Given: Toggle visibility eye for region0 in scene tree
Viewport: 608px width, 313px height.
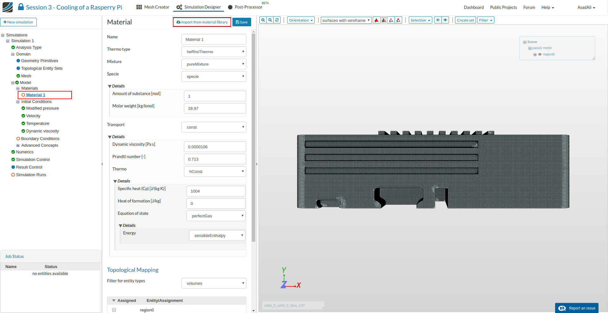Looking at the screenshot, I should coord(540,54).
